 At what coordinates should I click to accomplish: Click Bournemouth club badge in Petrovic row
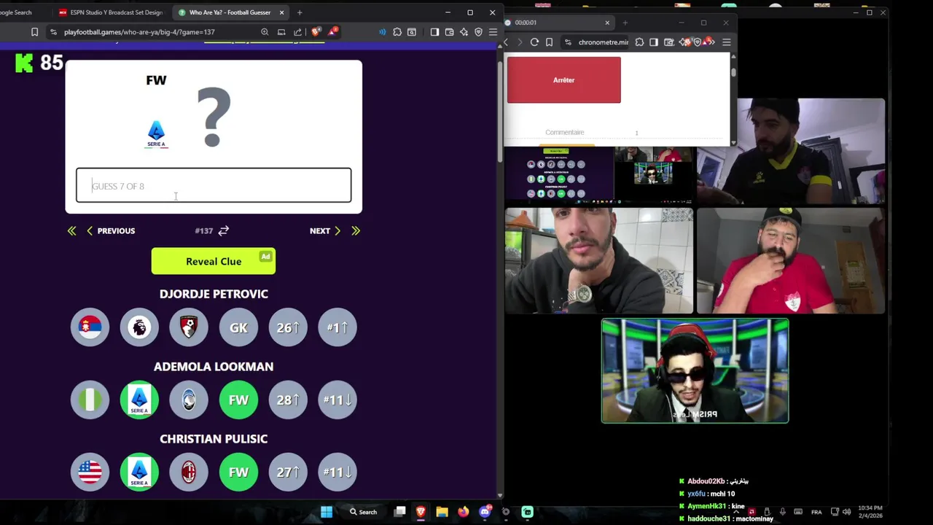(x=189, y=327)
